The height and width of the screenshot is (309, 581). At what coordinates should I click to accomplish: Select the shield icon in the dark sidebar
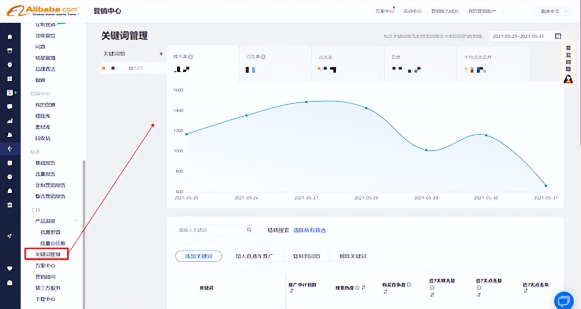[9, 65]
